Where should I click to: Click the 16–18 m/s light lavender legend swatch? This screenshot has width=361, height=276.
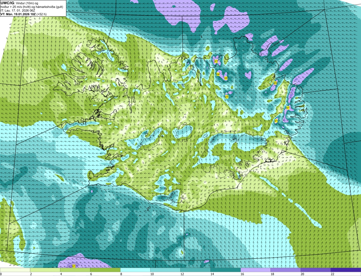tap(256, 270)
